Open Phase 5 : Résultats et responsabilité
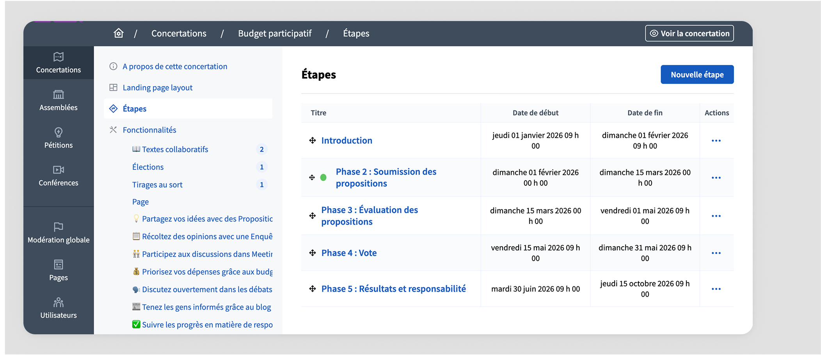Screen dimensions: 821x360 pos(394,289)
